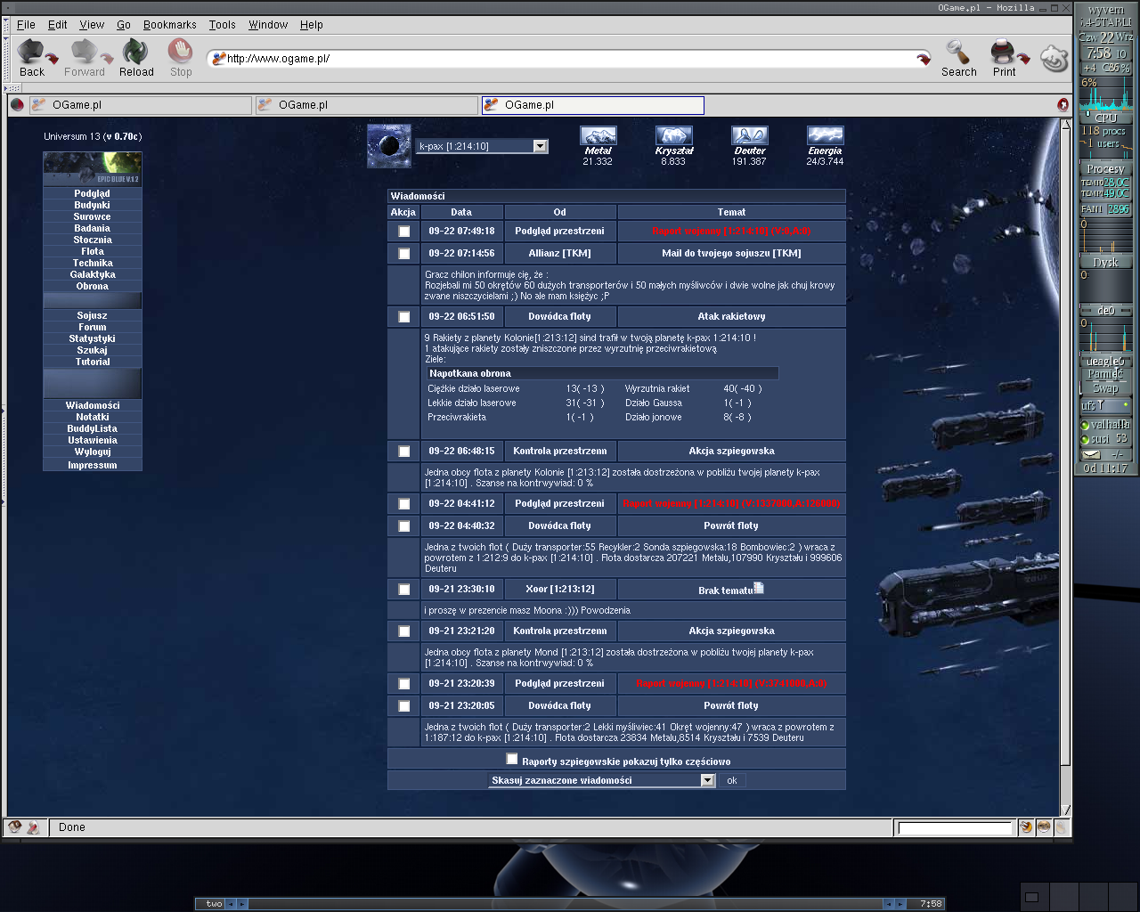Click the planet thumbnail image
Viewport: 1140px width, 912px height.
(x=389, y=146)
